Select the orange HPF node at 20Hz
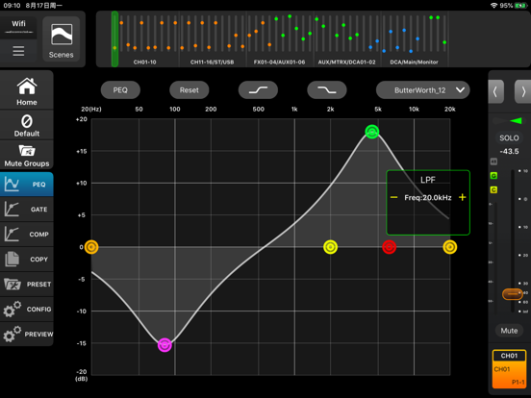Image resolution: width=531 pixels, height=398 pixels. [x=91, y=247]
